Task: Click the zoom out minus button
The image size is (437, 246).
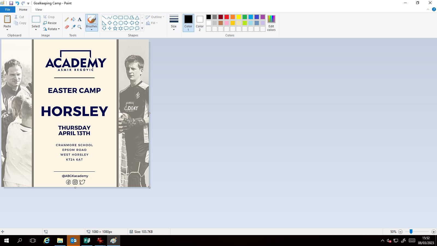Action: 400,232
